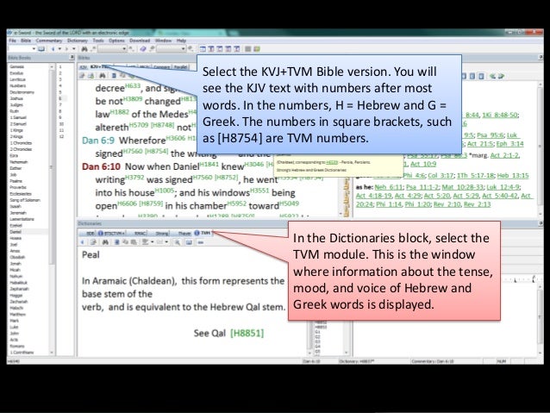
Task: Select chapter 6 in the chapter list
Action: coord(60,98)
